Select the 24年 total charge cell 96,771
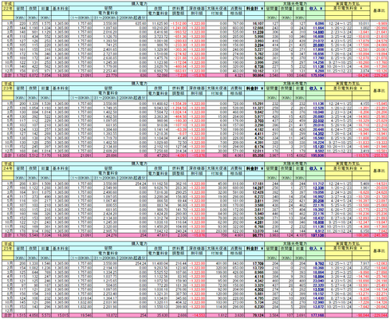Image resolution: width=390 pixels, height=319 pixels. (x=254, y=235)
